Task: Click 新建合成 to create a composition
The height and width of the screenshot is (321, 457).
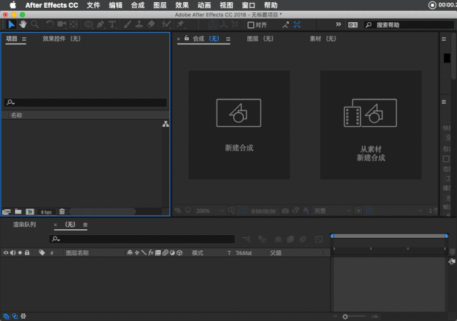Action: point(239,125)
